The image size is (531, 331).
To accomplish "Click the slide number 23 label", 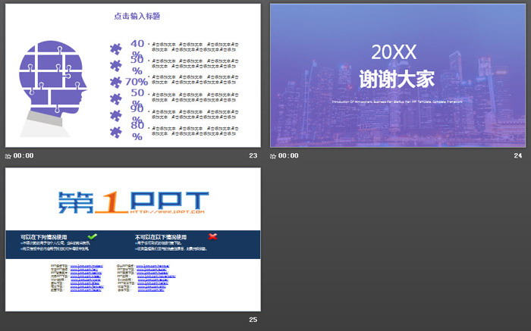I will click(x=253, y=155).
